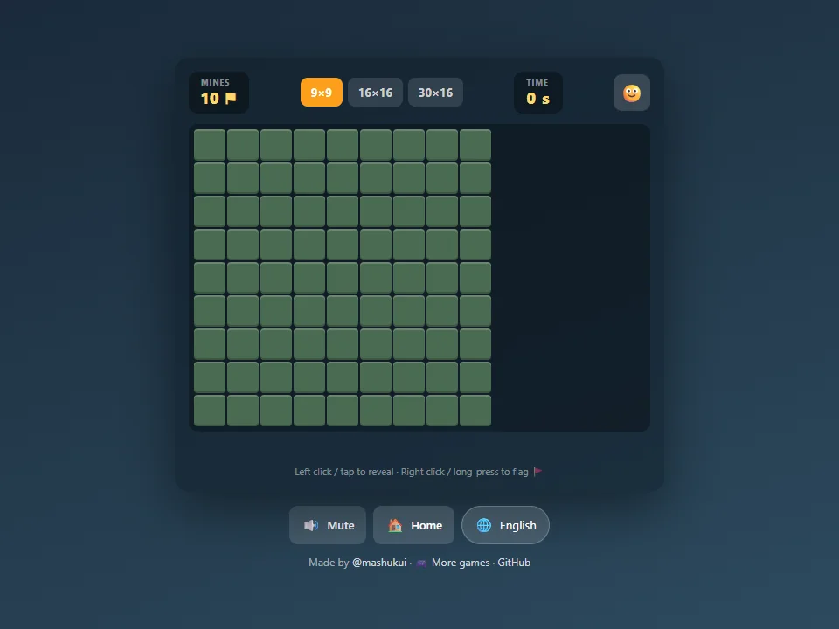This screenshot has width=839, height=629.
Task: Open the More games link
Action: pyautogui.click(x=461, y=563)
